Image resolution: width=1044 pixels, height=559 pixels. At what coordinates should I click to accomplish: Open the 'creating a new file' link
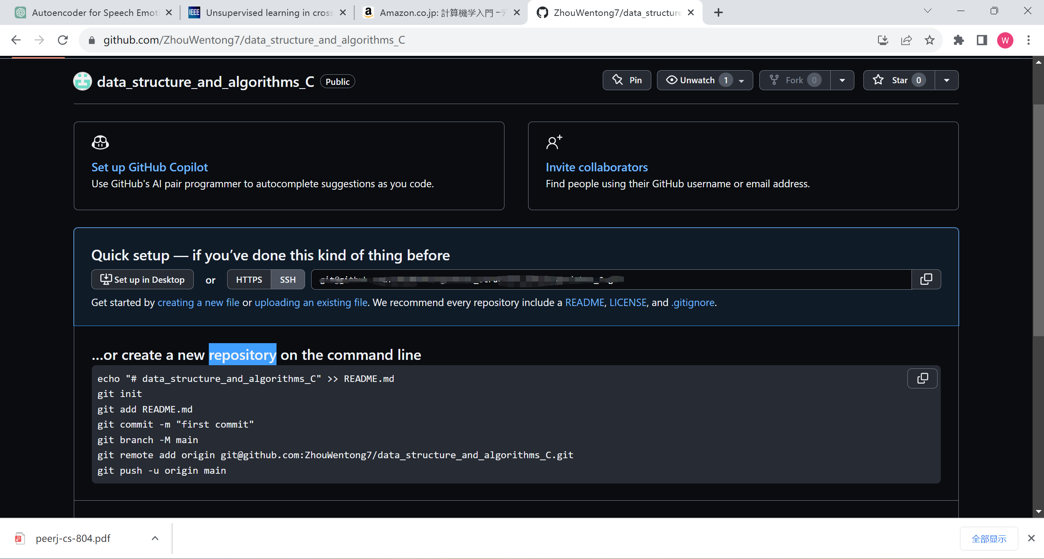[x=198, y=302]
